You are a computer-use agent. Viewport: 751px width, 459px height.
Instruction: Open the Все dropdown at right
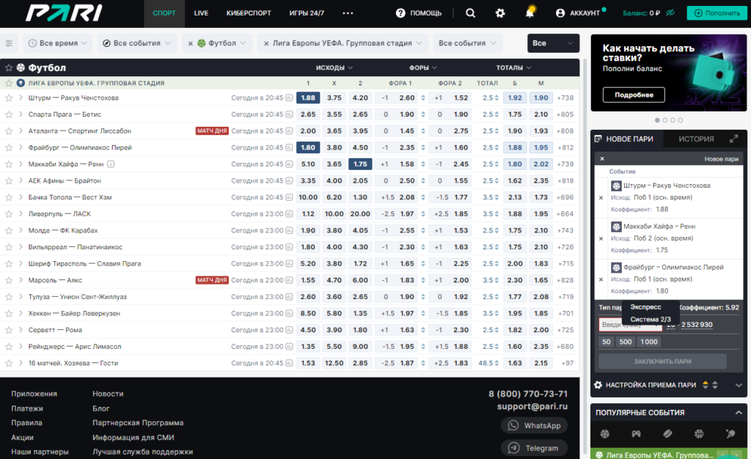pyautogui.click(x=553, y=43)
